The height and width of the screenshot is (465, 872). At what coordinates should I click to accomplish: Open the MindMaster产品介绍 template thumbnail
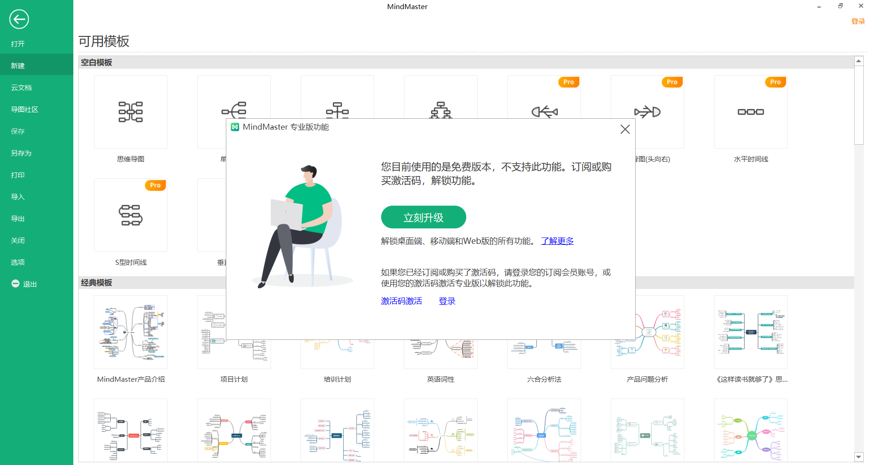click(131, 332)
